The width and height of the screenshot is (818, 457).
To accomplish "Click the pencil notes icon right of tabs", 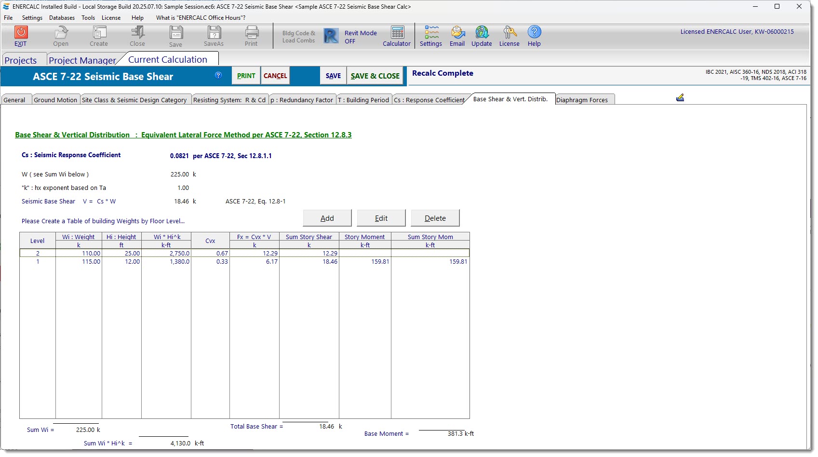I will 680,98.
